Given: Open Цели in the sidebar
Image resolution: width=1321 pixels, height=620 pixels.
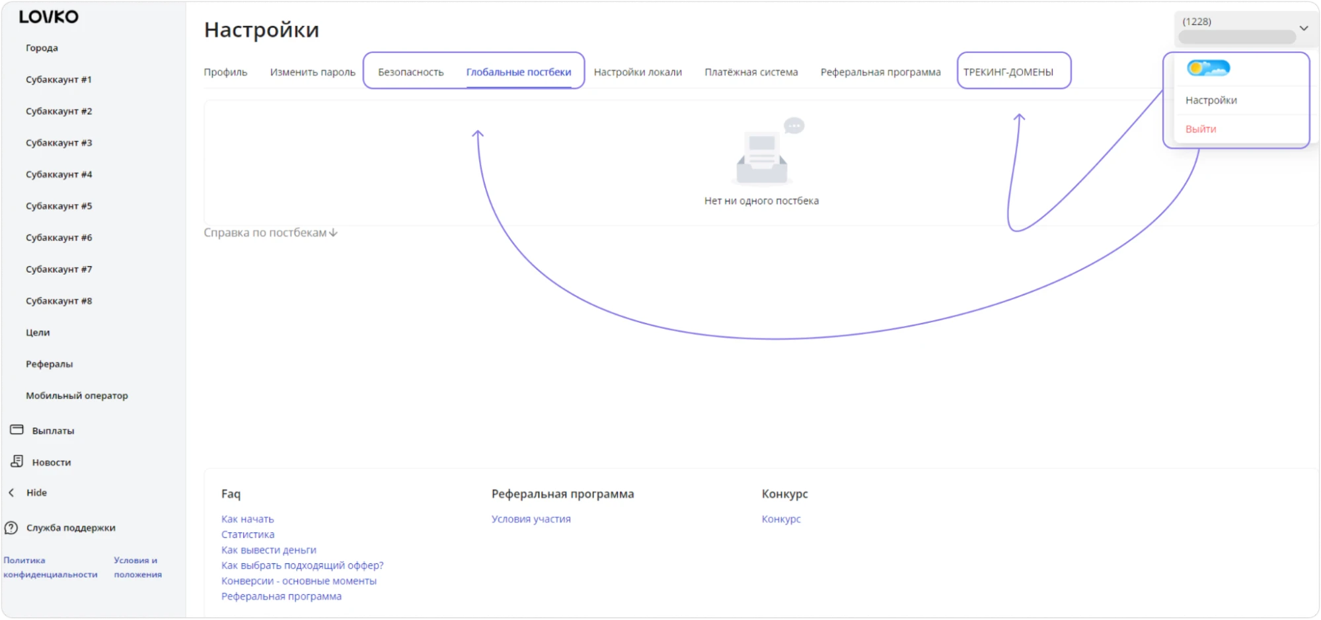Looking at the screenshot, I should coord(38,333).
